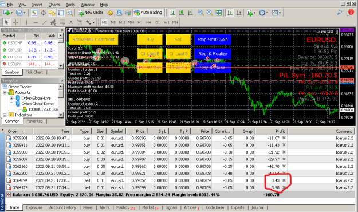This screenshot has width=358, height=212.
Task: Open a New Chart from toolbar
Action: (x=6, y=13)
